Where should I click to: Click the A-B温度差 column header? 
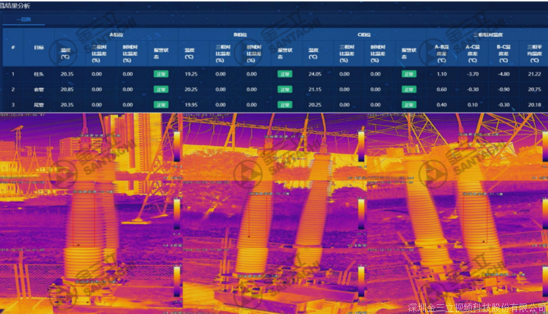442,53
